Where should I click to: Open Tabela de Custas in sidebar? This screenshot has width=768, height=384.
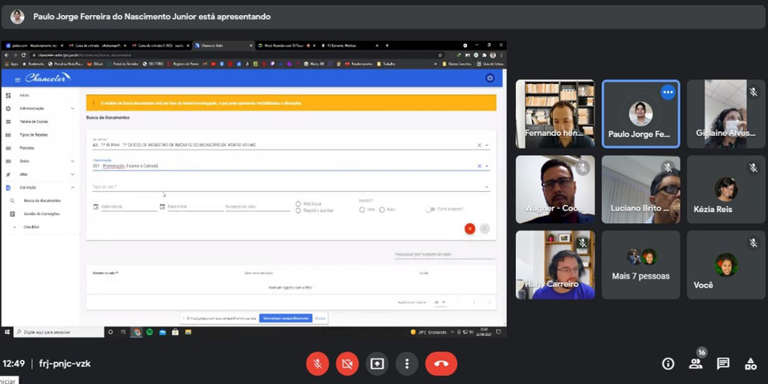(34, 122)
